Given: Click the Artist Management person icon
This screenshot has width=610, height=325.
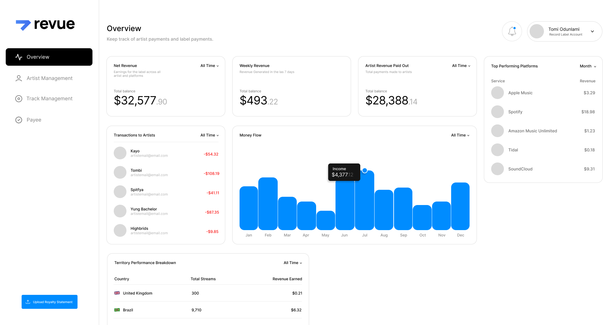Looking at the screenshot, I should click(x=19, y=78).
